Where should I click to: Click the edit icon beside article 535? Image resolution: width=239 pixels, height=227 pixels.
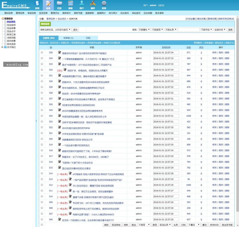coord(60,52)
